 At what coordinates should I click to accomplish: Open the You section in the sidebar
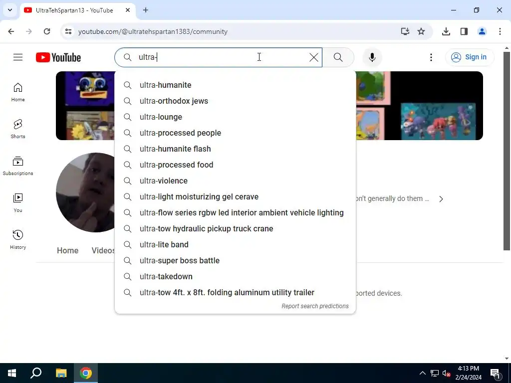18,202
